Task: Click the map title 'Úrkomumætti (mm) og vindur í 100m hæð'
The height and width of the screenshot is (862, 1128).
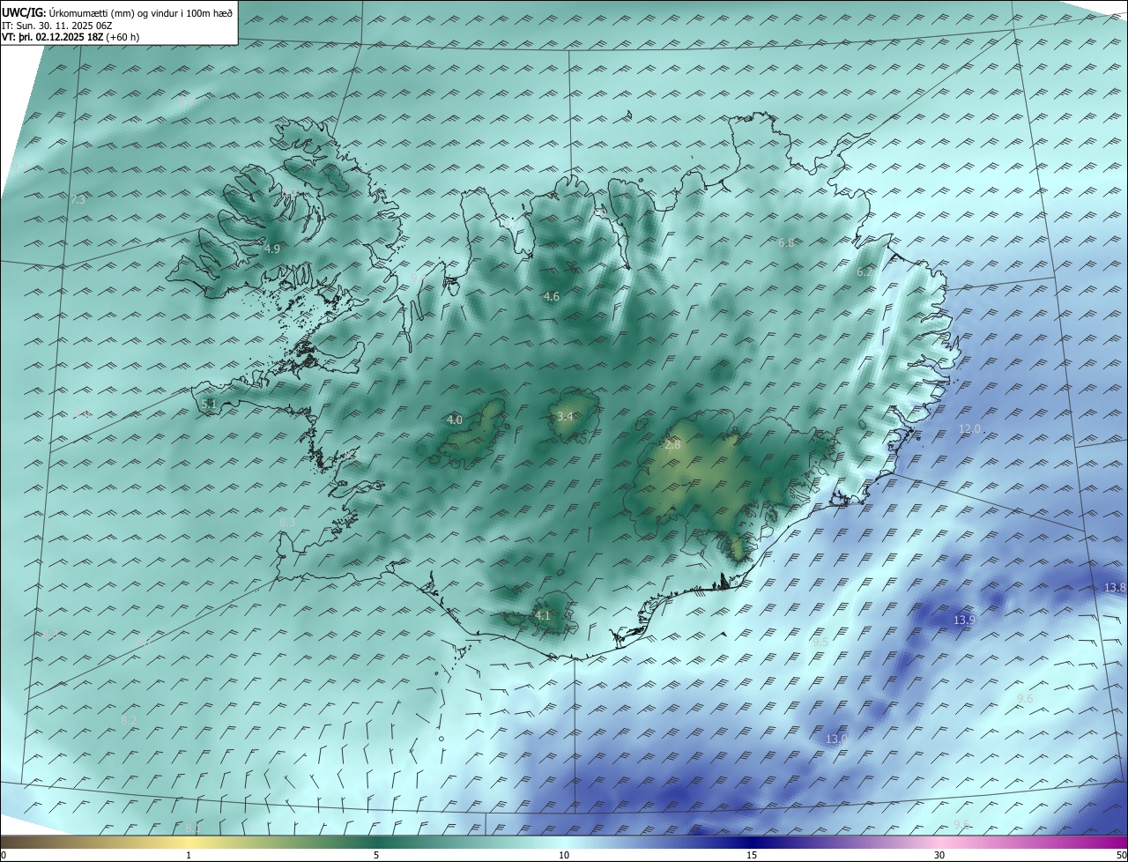Action: point(141,13)
